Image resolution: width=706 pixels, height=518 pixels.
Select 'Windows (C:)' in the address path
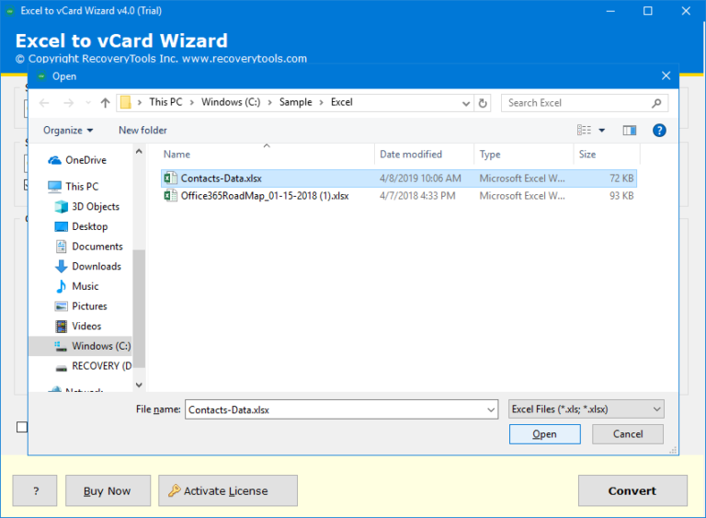point(231,102)
